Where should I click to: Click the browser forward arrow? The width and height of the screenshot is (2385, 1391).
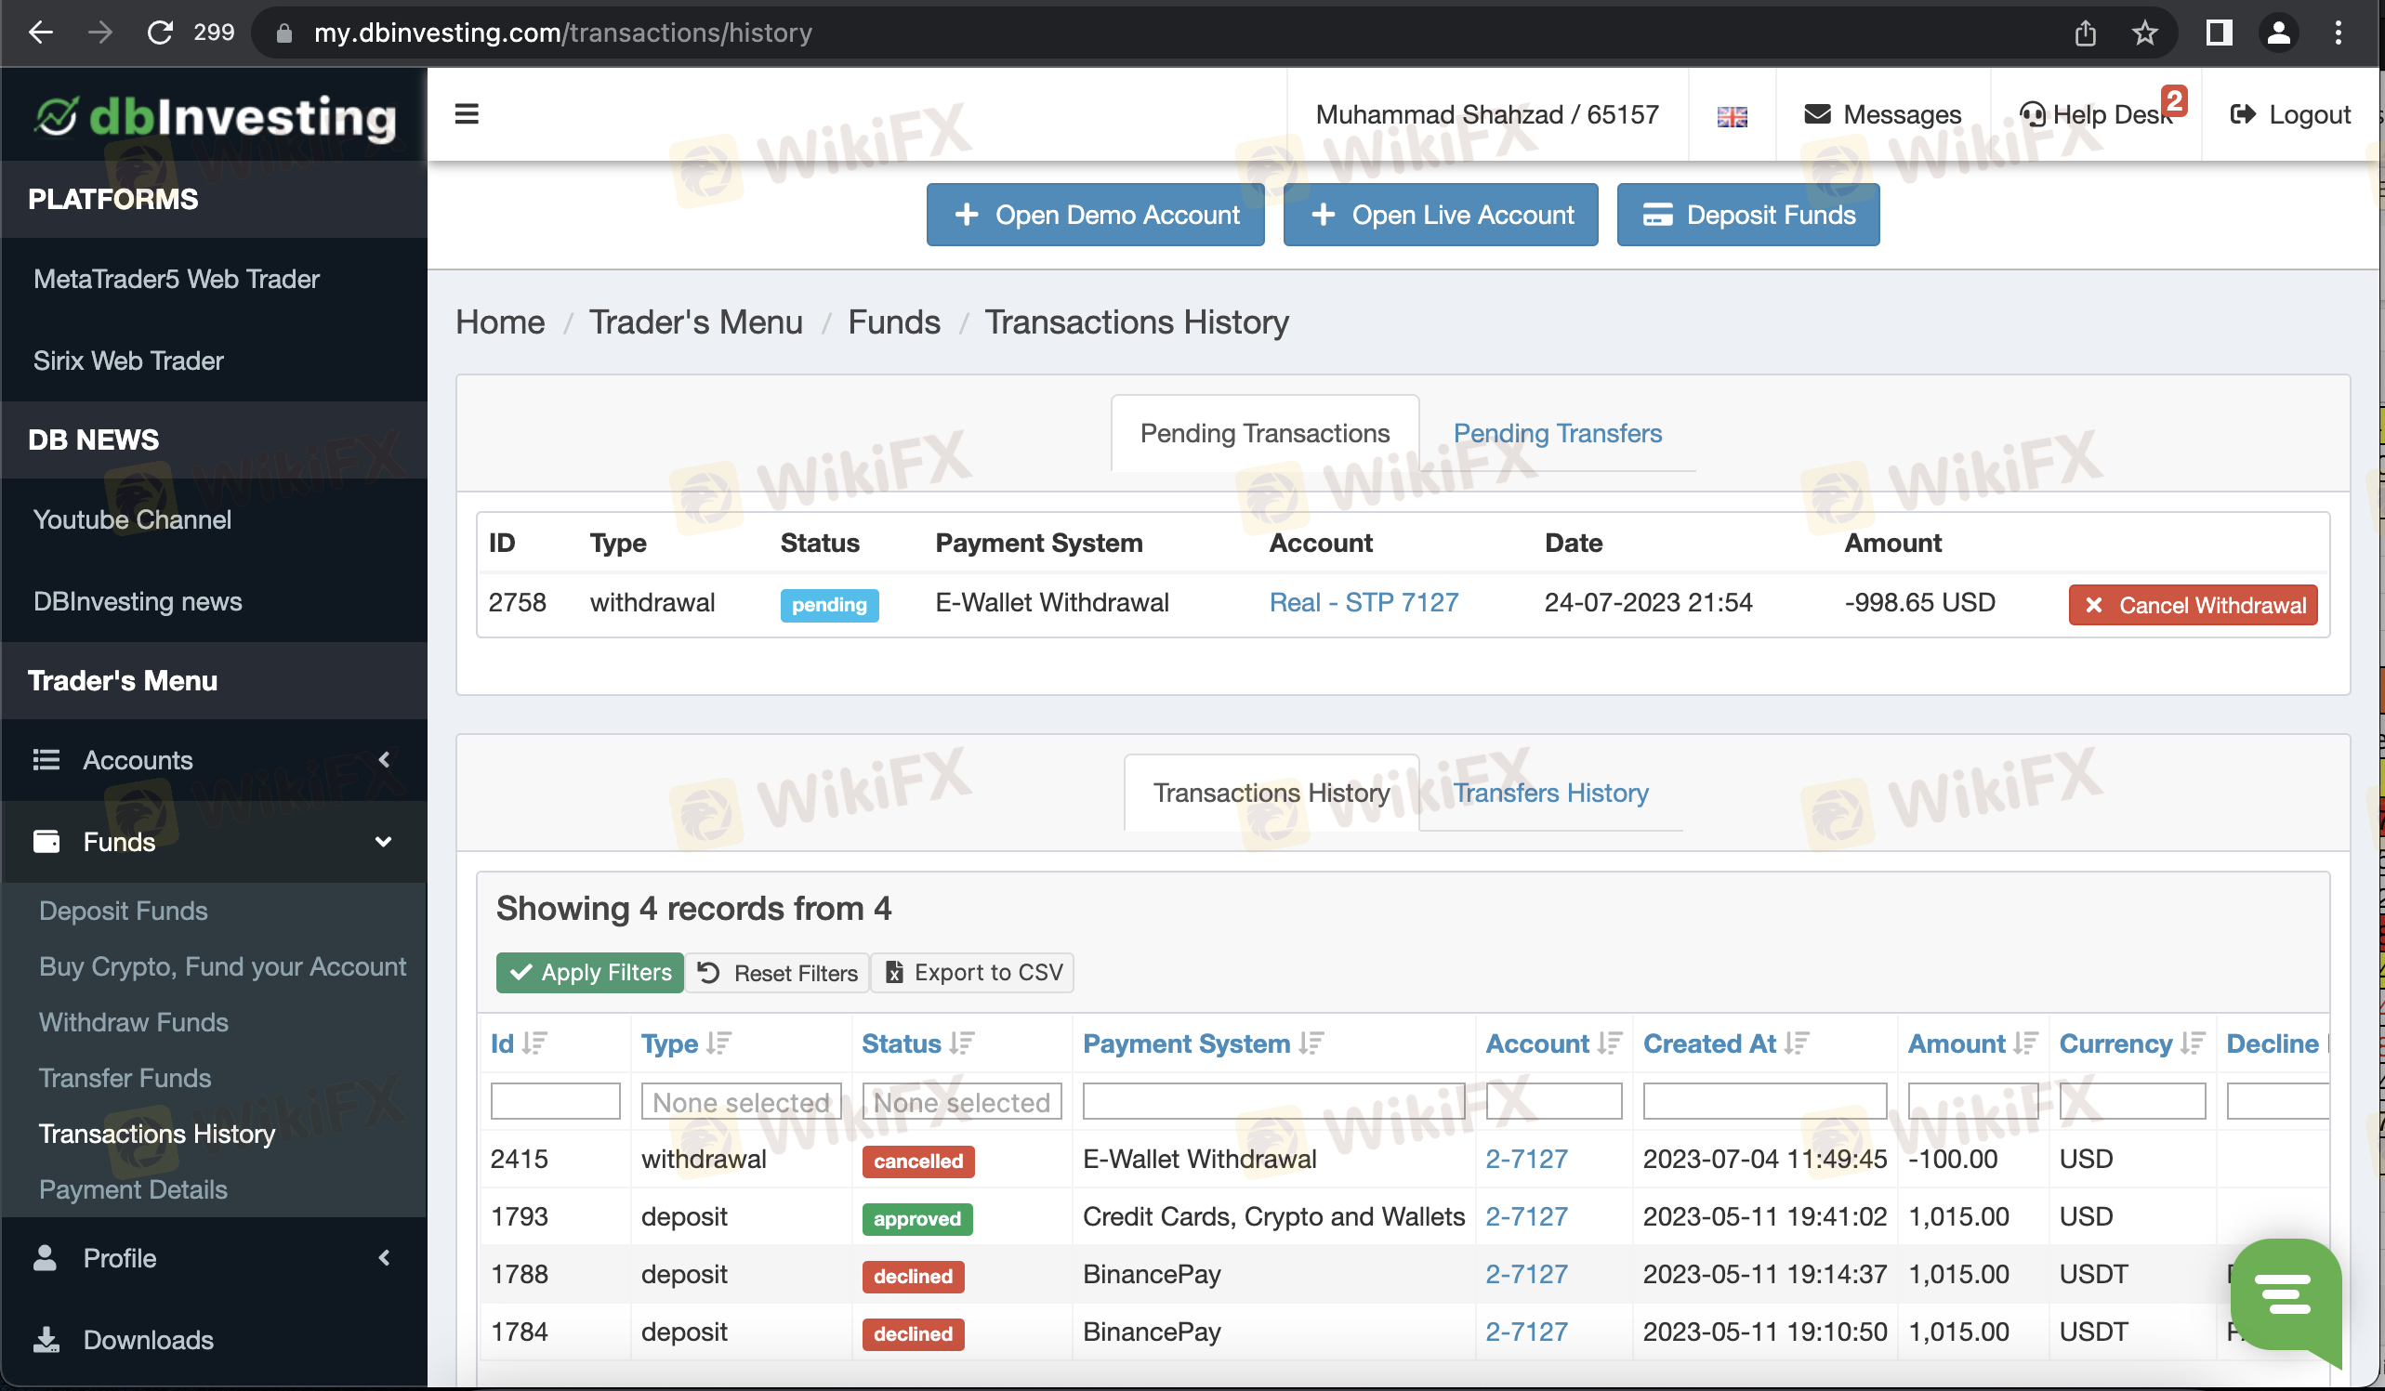[99, 33]
